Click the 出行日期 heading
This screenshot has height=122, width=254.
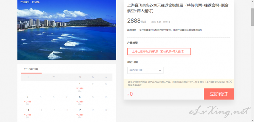point(132,62)
